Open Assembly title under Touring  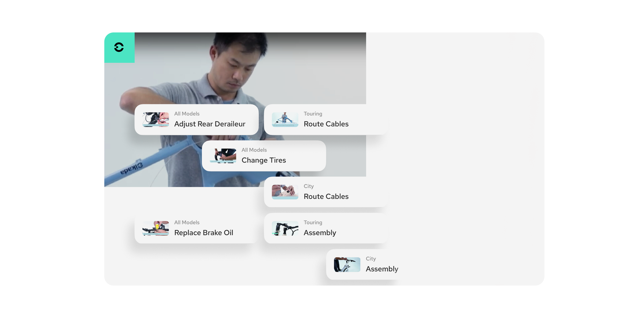coord(320,233)
